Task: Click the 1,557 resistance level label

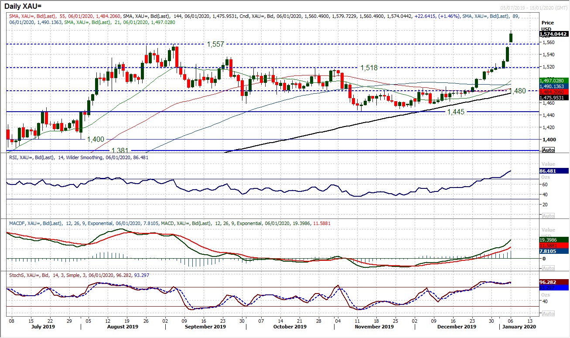Action: coord(215,44)
